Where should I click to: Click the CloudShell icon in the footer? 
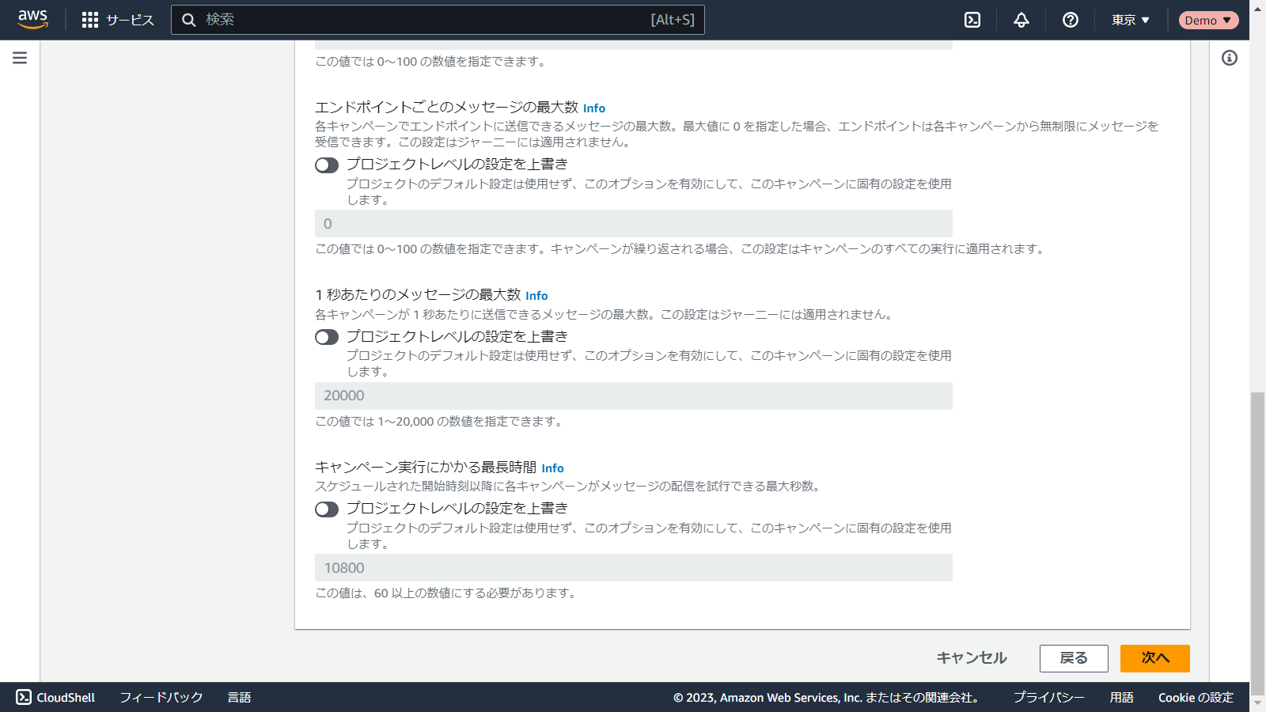click(x=24, y=697)
